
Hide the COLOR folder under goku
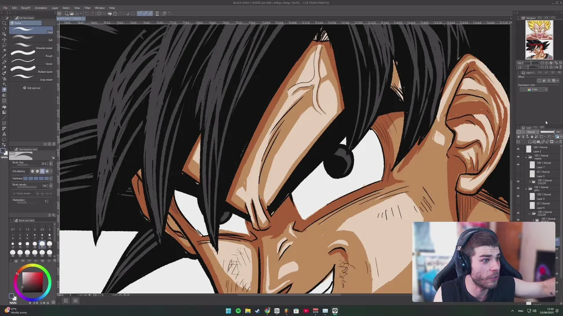[518, 213]
